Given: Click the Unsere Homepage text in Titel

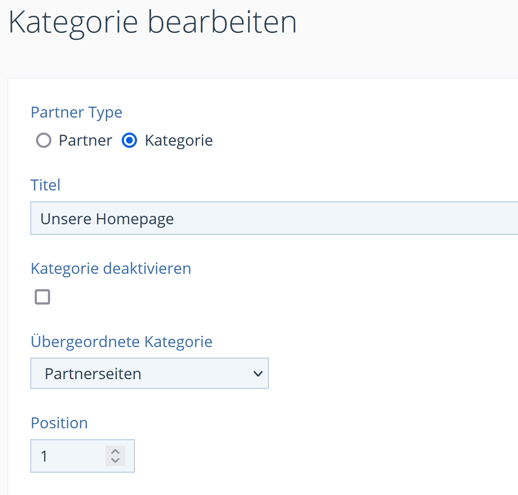Looking at the screenshot, I should (107, 219).
